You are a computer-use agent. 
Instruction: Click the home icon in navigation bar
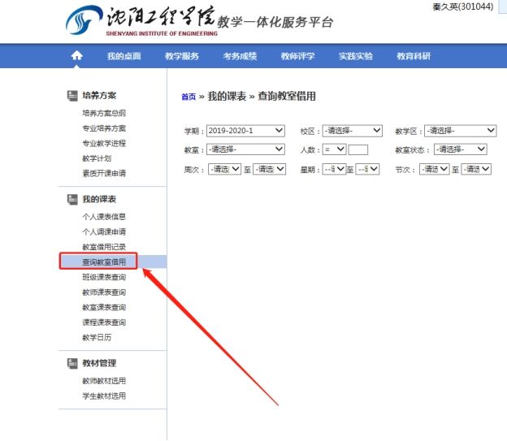(x=77, y=56)
